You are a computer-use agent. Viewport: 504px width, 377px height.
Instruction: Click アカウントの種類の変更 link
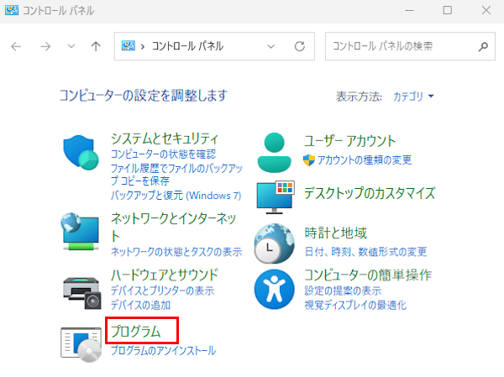click(365, 160)
